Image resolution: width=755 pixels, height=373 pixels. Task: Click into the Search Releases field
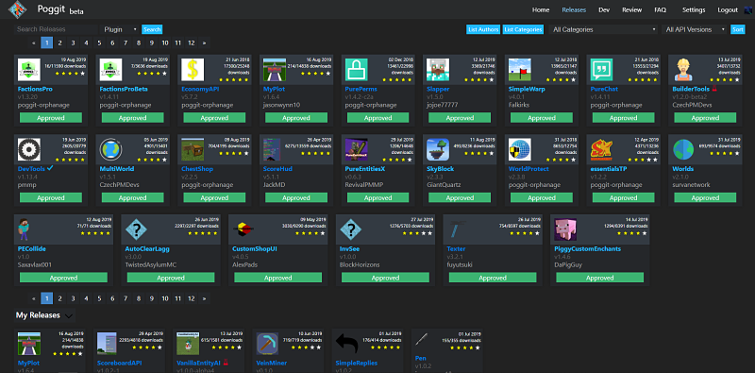point(57,29)
